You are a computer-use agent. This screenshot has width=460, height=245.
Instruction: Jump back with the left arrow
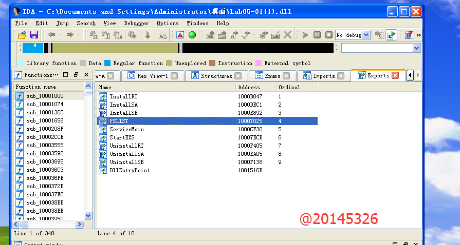pos(51,35)
